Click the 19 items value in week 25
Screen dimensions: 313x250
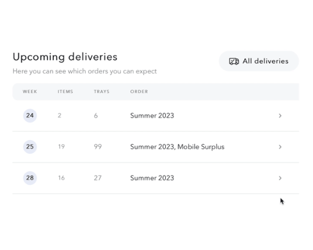coord(61,147)
